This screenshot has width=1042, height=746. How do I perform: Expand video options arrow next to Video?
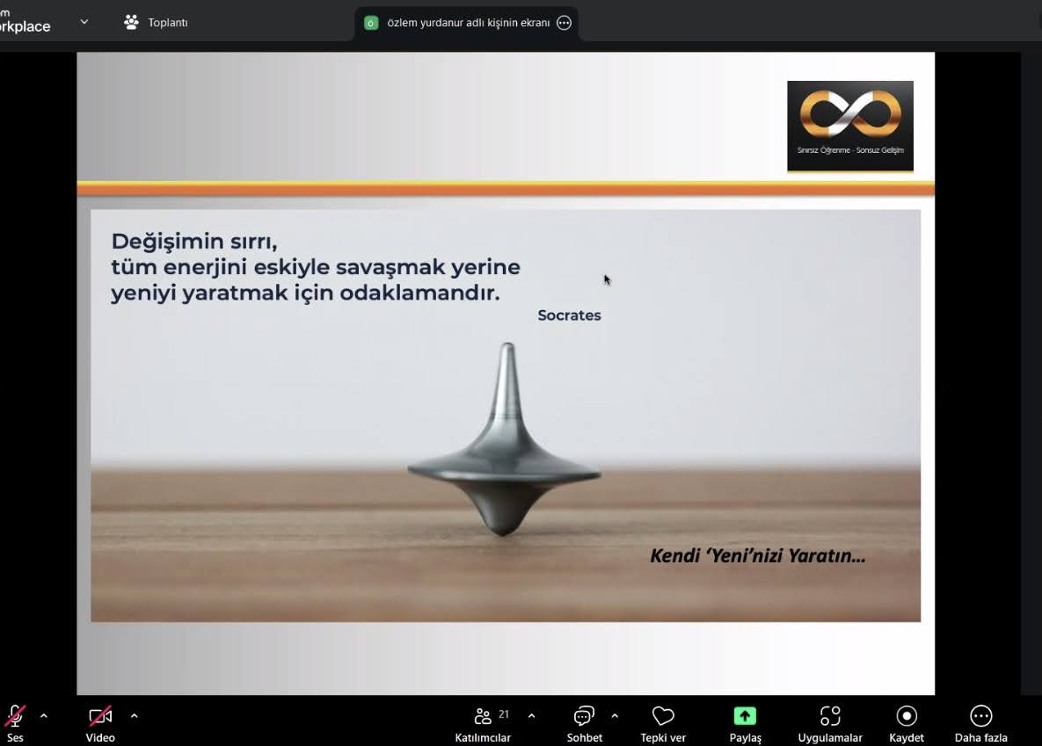(134, 716)
